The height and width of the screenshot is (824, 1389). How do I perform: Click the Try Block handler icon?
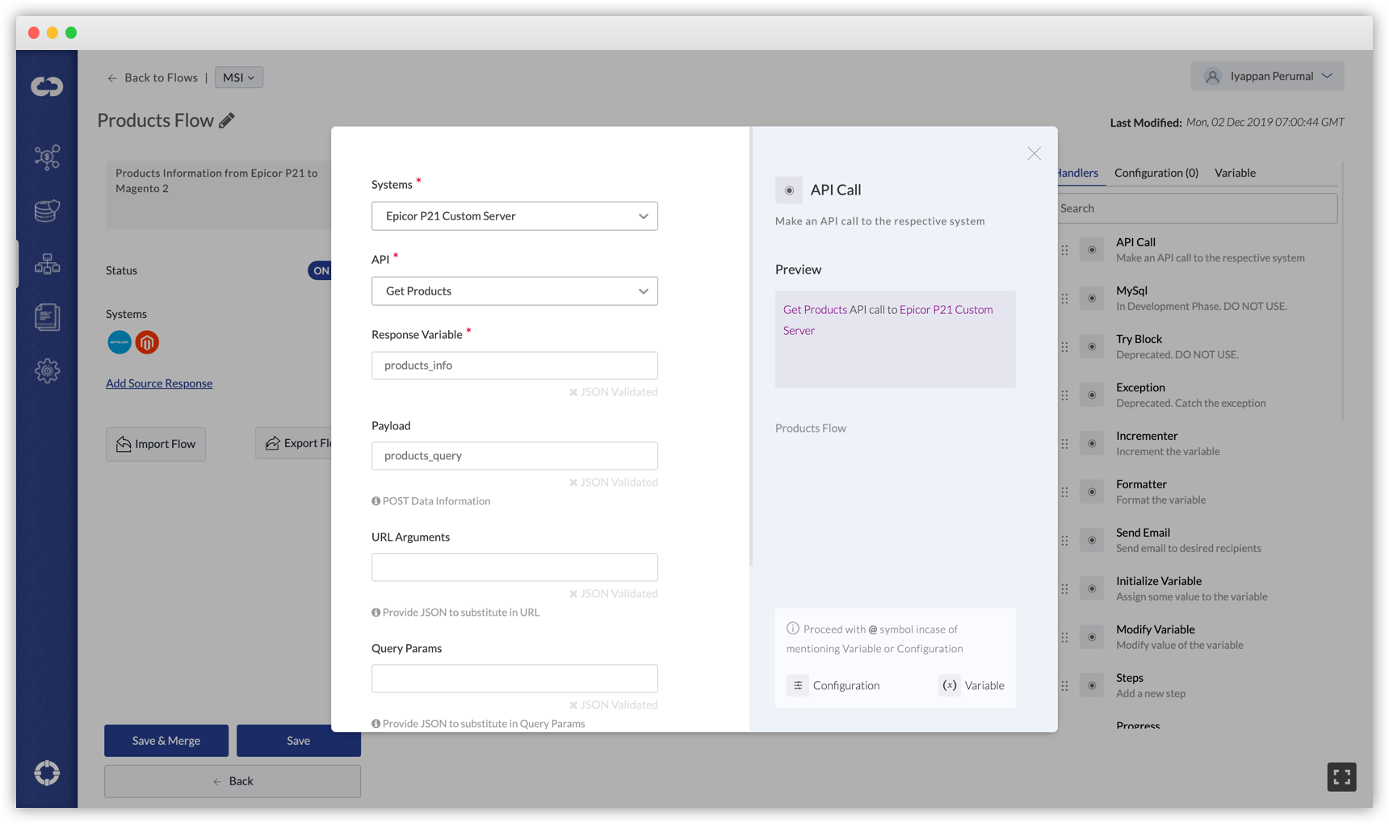point(1092,346)
